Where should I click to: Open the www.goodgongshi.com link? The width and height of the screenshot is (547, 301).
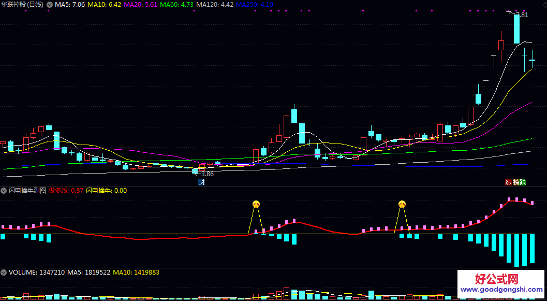500,291
